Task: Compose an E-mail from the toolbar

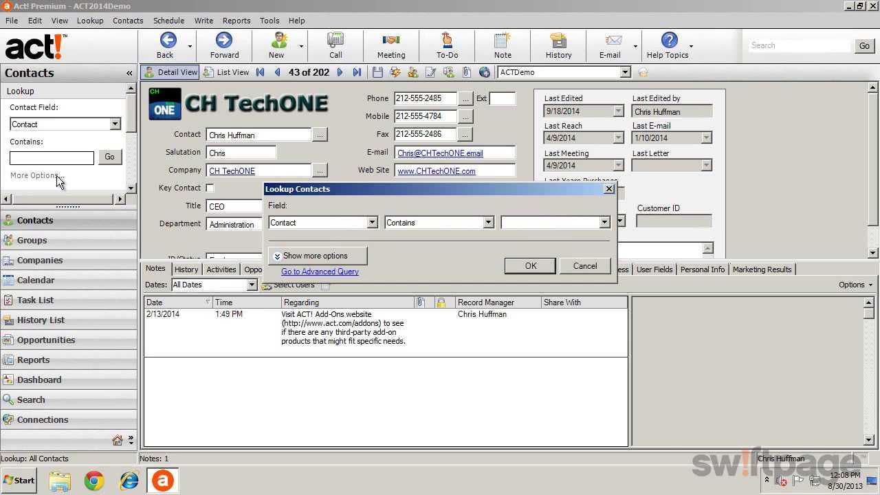Action: pos(610,45)
